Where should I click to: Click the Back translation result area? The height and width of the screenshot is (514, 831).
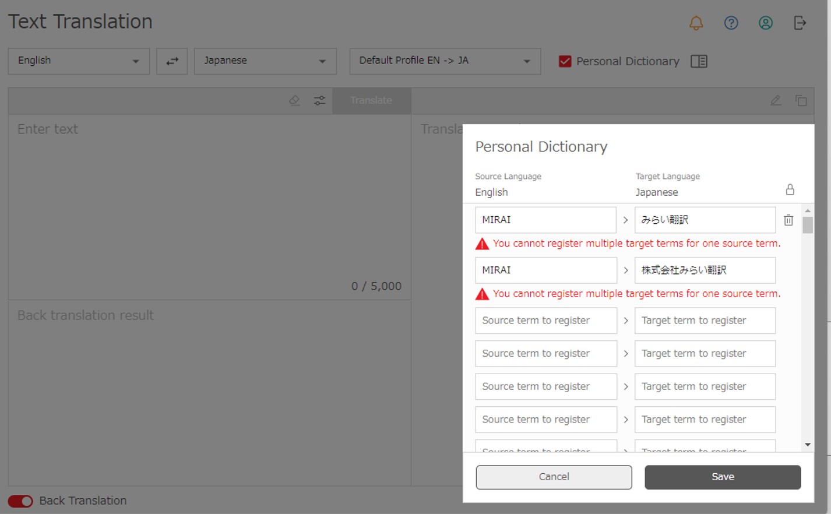tap(210, 393)
